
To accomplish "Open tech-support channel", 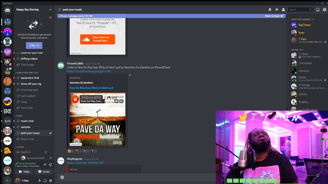I will [28, 96].
